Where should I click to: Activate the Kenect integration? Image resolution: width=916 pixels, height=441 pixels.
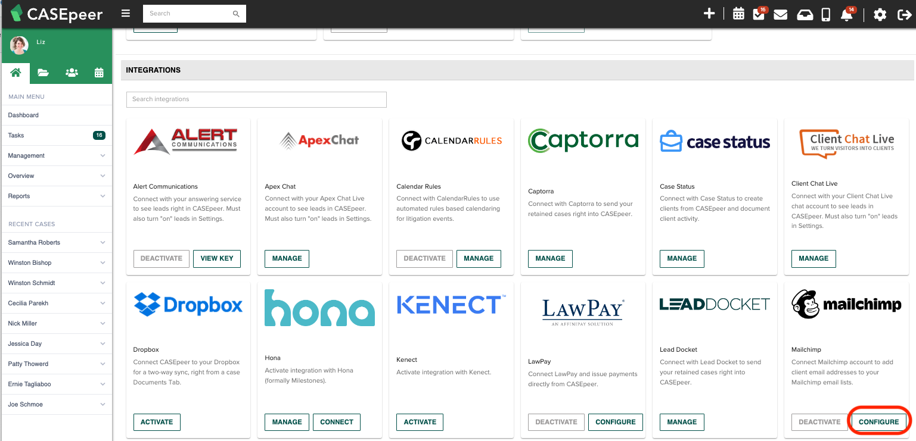[420, 423]
